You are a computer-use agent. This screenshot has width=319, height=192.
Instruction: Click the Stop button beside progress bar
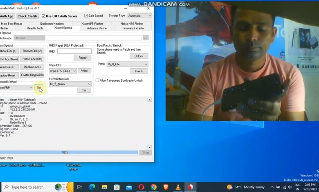point(146,152)
